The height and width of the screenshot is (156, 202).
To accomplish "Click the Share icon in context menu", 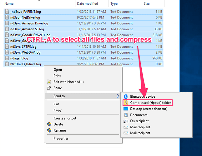I will pos(49,88).
